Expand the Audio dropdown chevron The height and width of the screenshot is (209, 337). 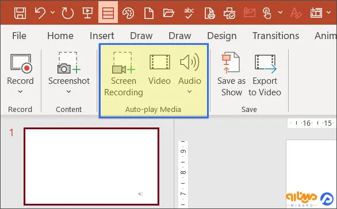tap(189, 92)
